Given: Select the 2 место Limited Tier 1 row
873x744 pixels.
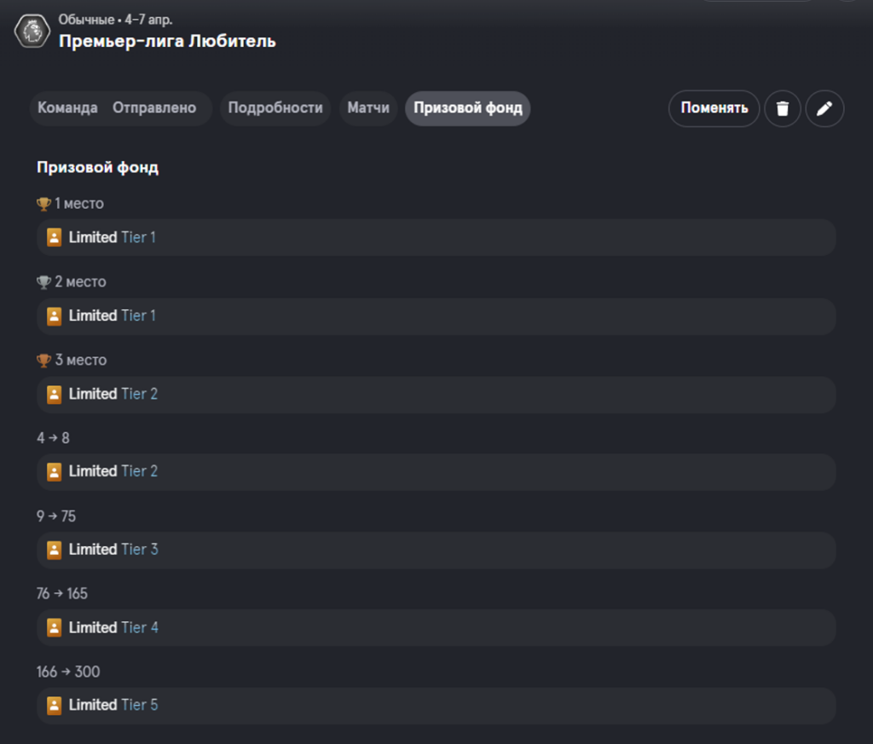Looking at the screenshot, I should click(x=436, y=316).
